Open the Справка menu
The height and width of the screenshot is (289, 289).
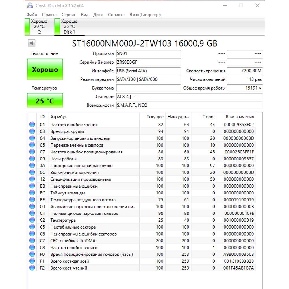point(116,15)
